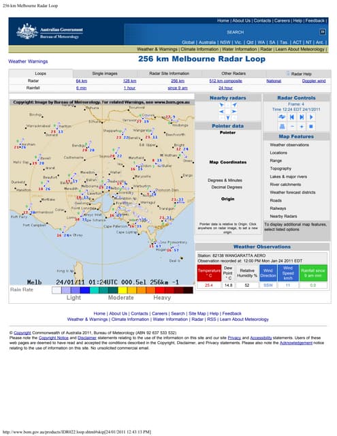Decrease loop speed with the minus icon

[x=291, y=127]
